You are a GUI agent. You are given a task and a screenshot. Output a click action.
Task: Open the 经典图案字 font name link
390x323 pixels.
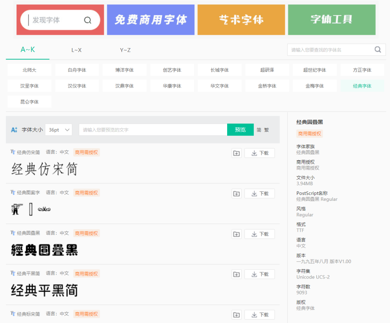coord(29,193)
